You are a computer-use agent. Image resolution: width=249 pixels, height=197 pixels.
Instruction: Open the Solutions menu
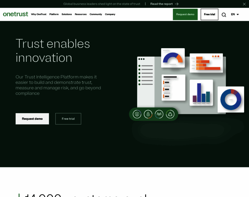(x=67, y=14)
